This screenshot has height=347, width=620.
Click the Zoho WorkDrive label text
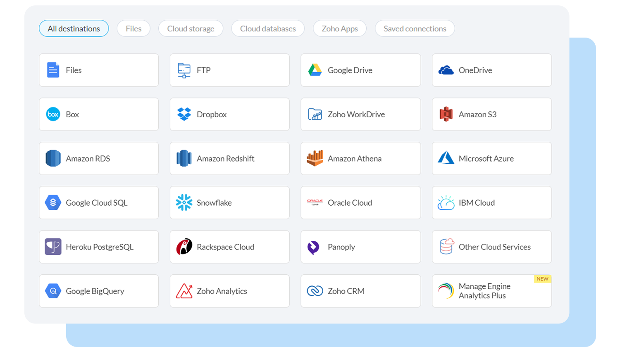pyautogui.click(x=356, y=114)
